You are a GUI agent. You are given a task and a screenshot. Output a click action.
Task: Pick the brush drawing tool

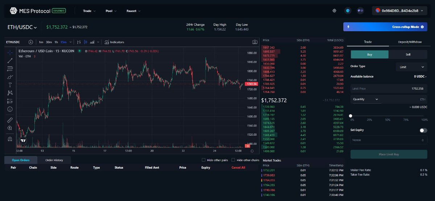click(x=10, y=77)
